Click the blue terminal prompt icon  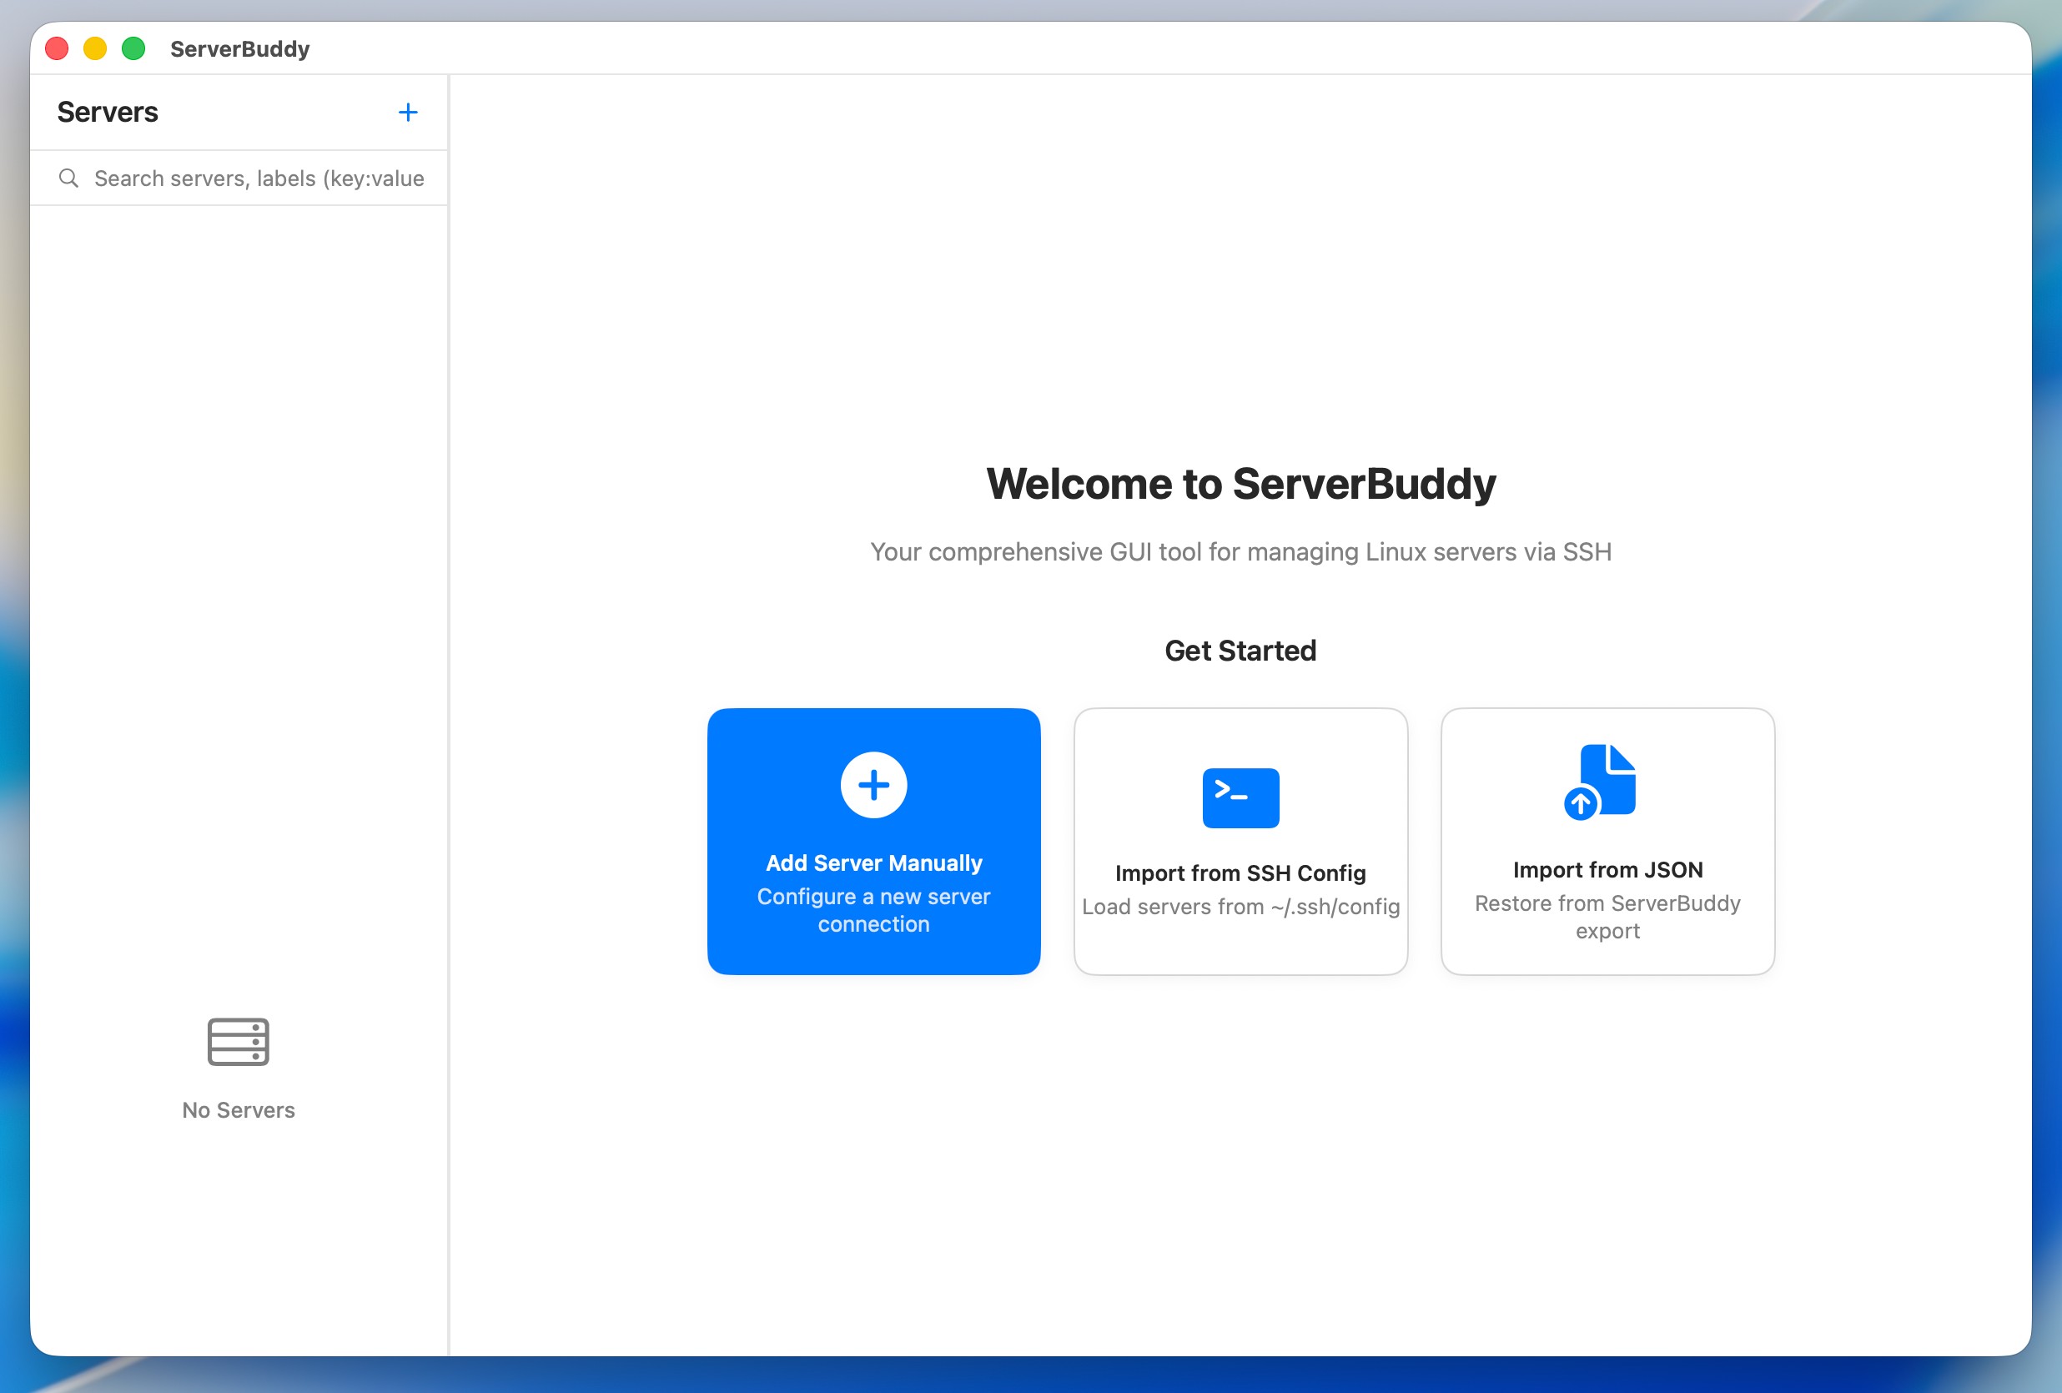tap(1240, 797)
